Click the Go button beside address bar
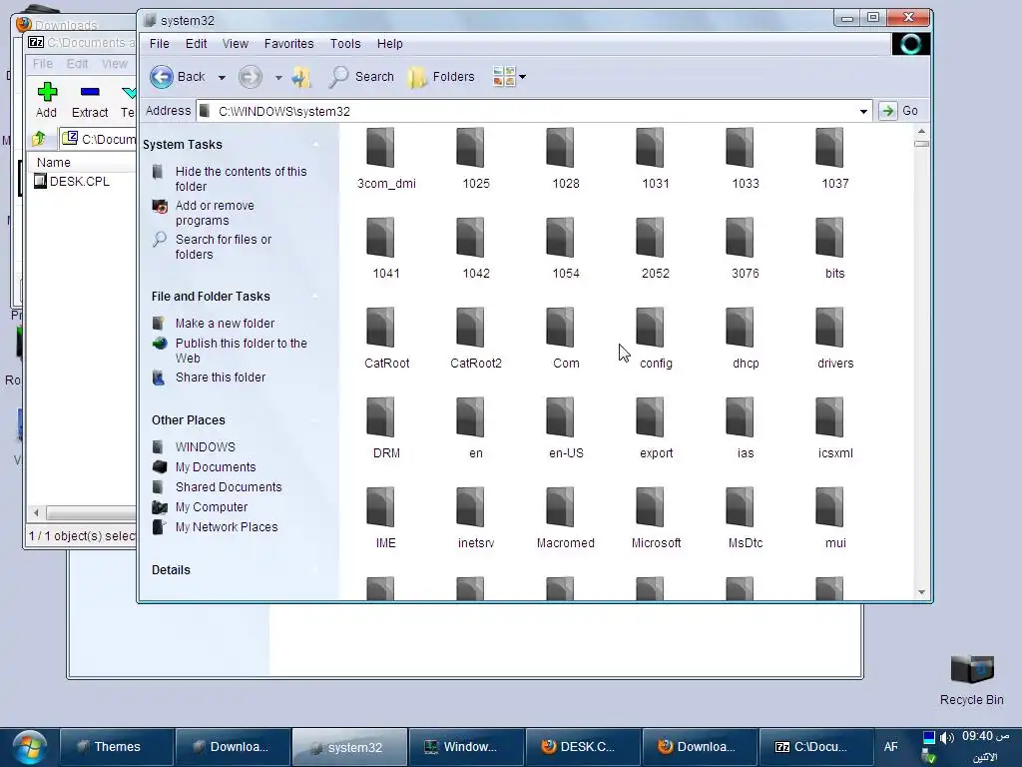The width and height of the screenshot is (1022, 767). point(900,111)
